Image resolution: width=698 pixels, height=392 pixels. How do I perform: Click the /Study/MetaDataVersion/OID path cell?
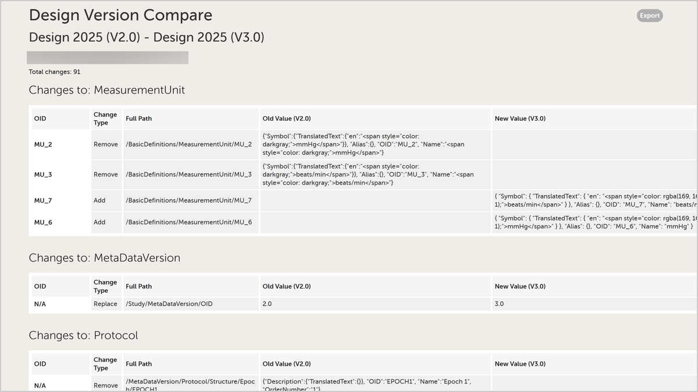point(191,304)
